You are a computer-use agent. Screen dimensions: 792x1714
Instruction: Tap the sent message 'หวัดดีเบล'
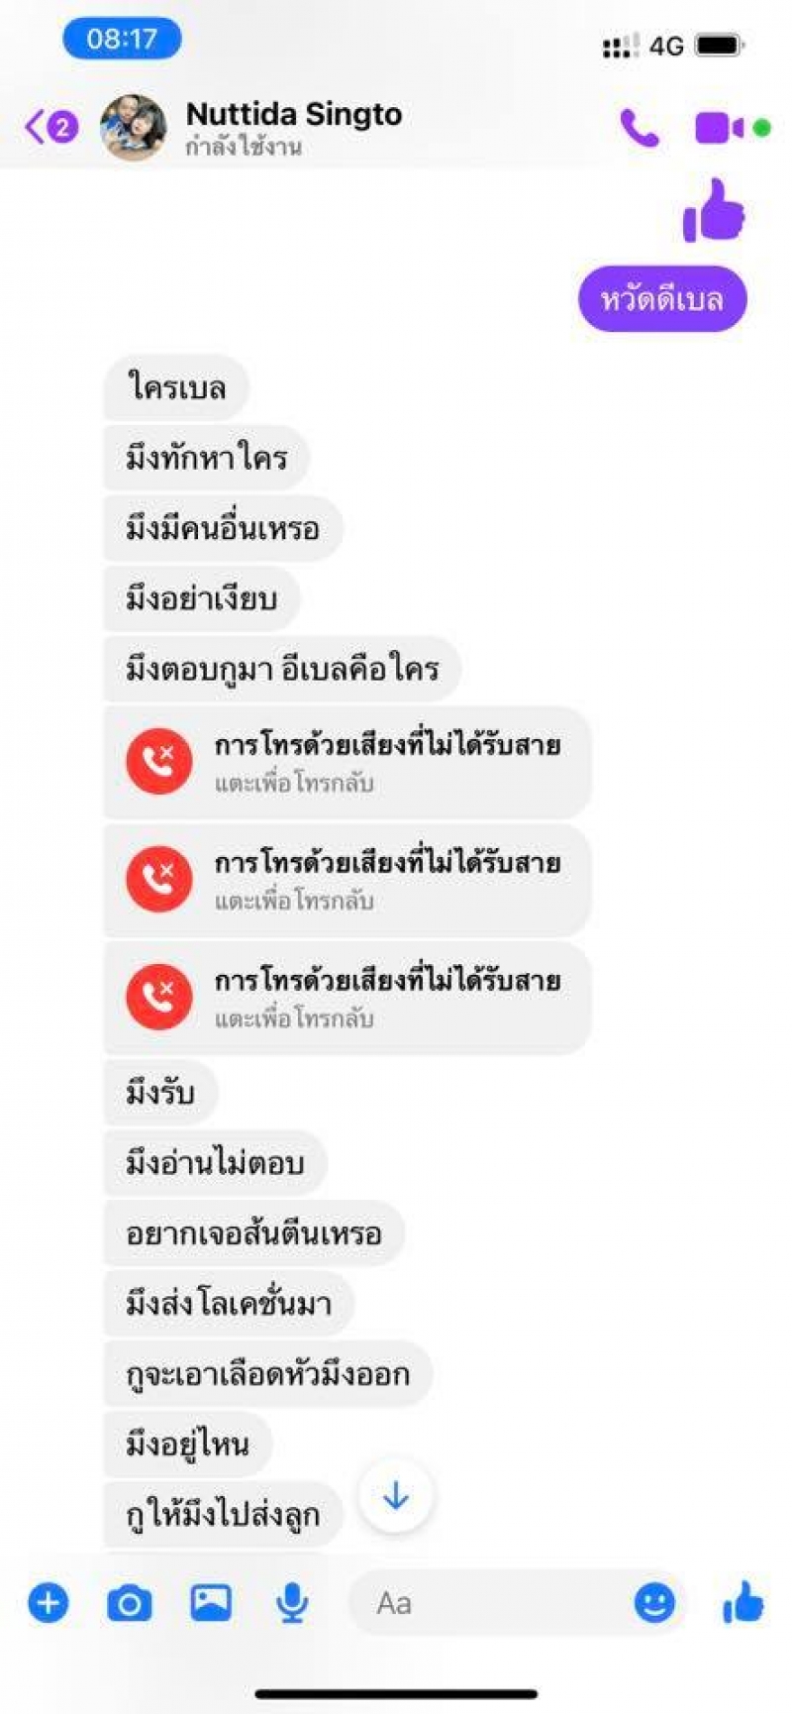(662, 298)
